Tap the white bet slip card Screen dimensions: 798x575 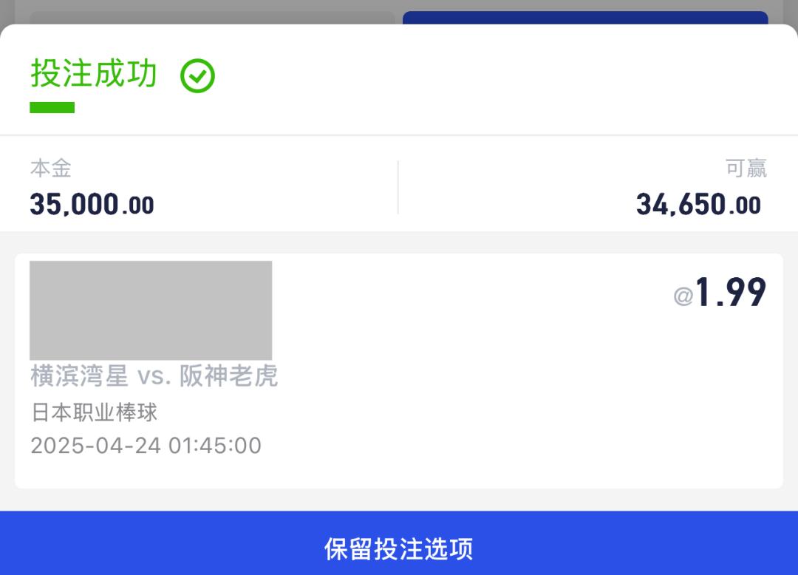point(399,371)
